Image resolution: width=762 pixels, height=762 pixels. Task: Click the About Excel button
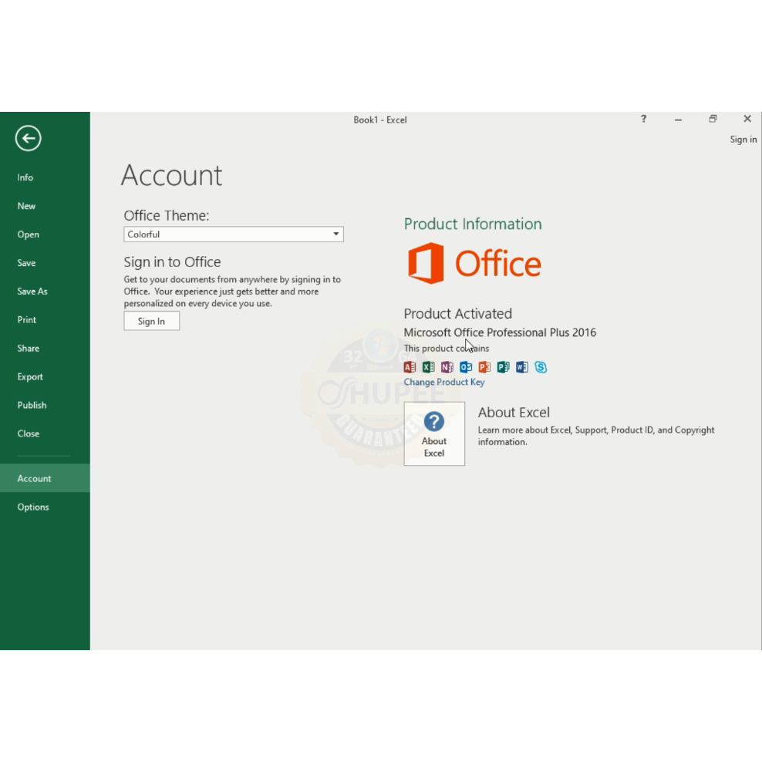434,433
